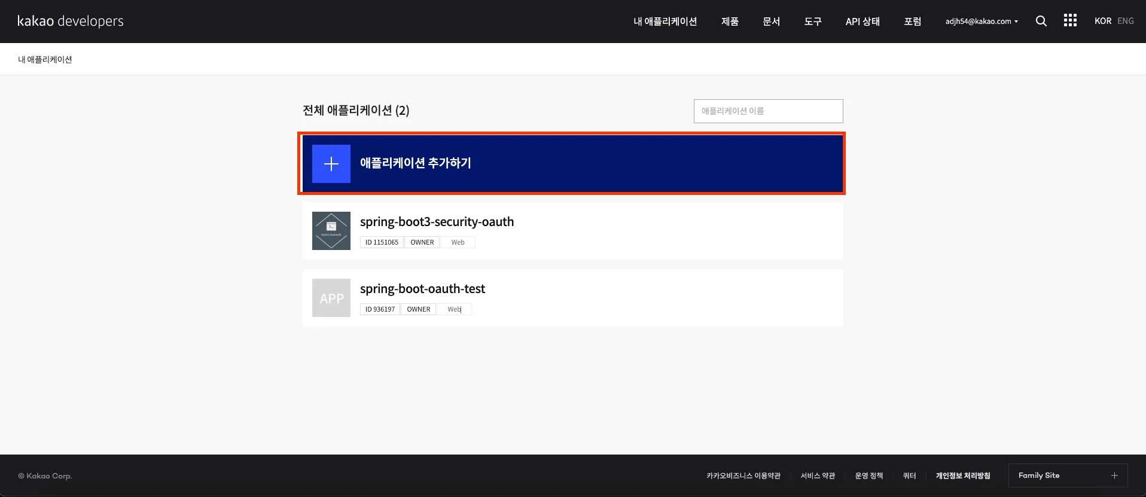Open 서비스 약관 footer link

[818, 476]
